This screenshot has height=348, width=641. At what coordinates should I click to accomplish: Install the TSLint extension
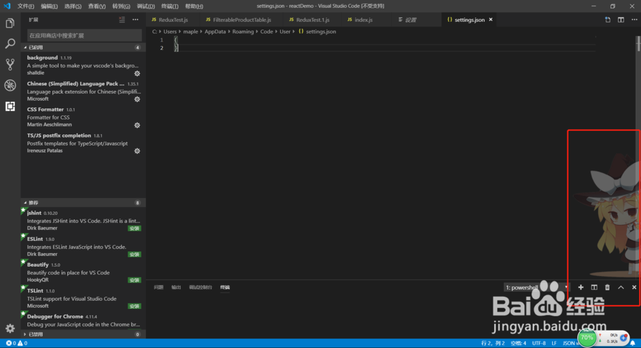[134, 306]
